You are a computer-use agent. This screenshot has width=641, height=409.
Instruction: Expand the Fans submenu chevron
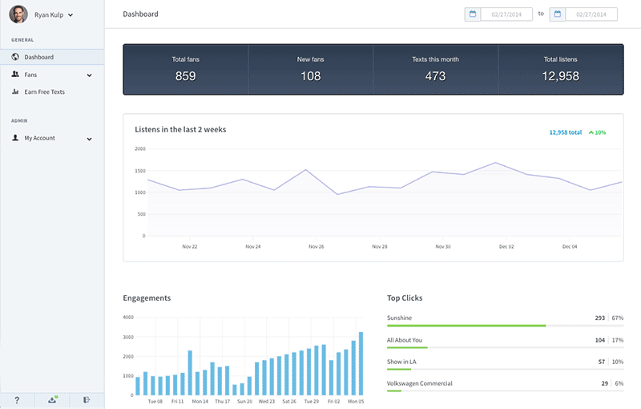point(89,75)
